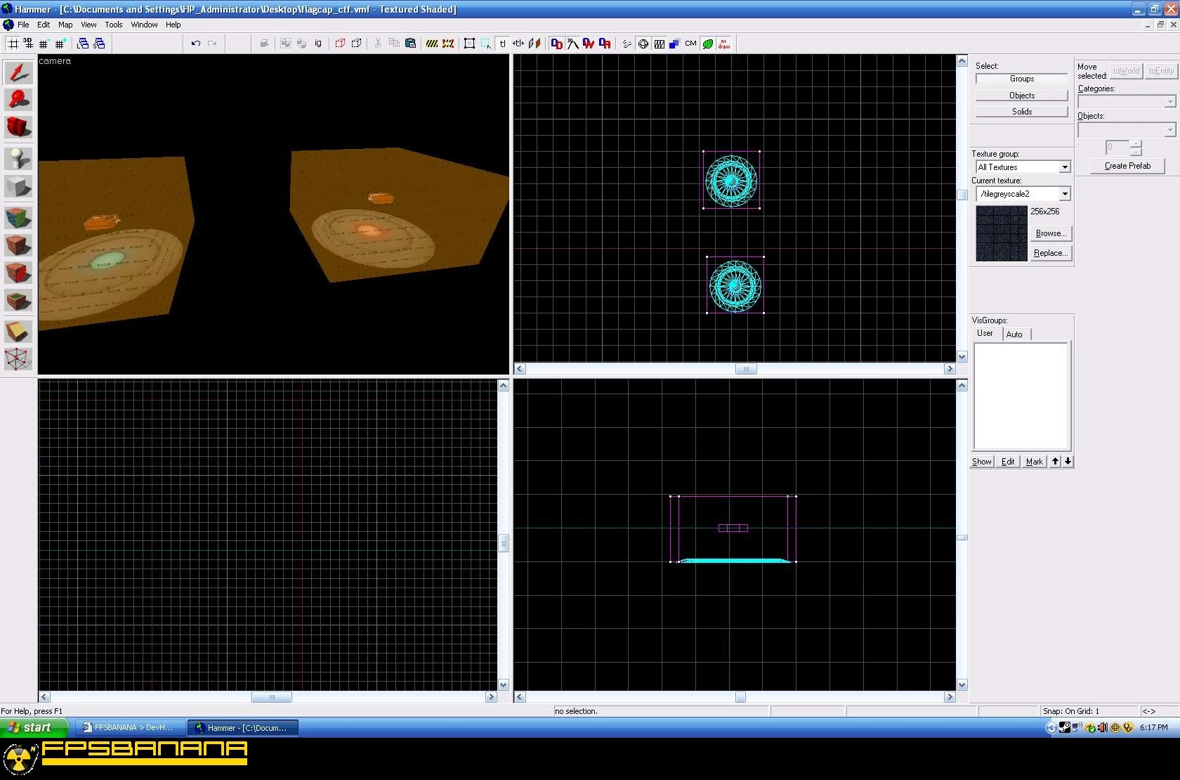Toggle the nodraw texture button
This screenshot has width=1180, height=780.
(x=723, y=44)
